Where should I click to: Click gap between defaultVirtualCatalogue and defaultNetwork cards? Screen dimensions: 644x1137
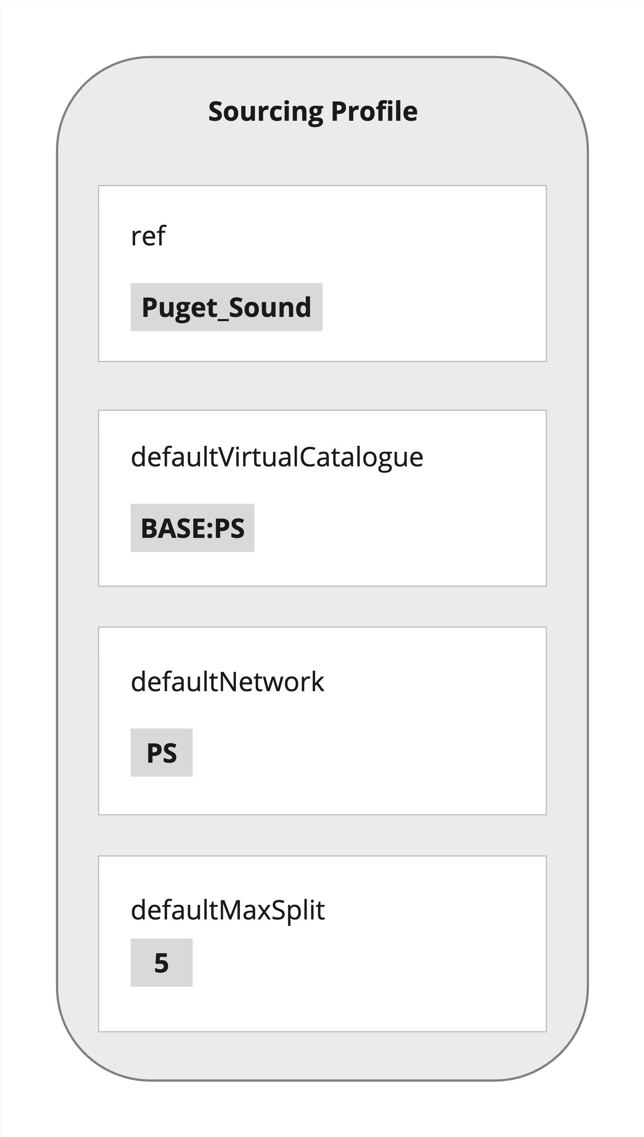click(322, 606)
